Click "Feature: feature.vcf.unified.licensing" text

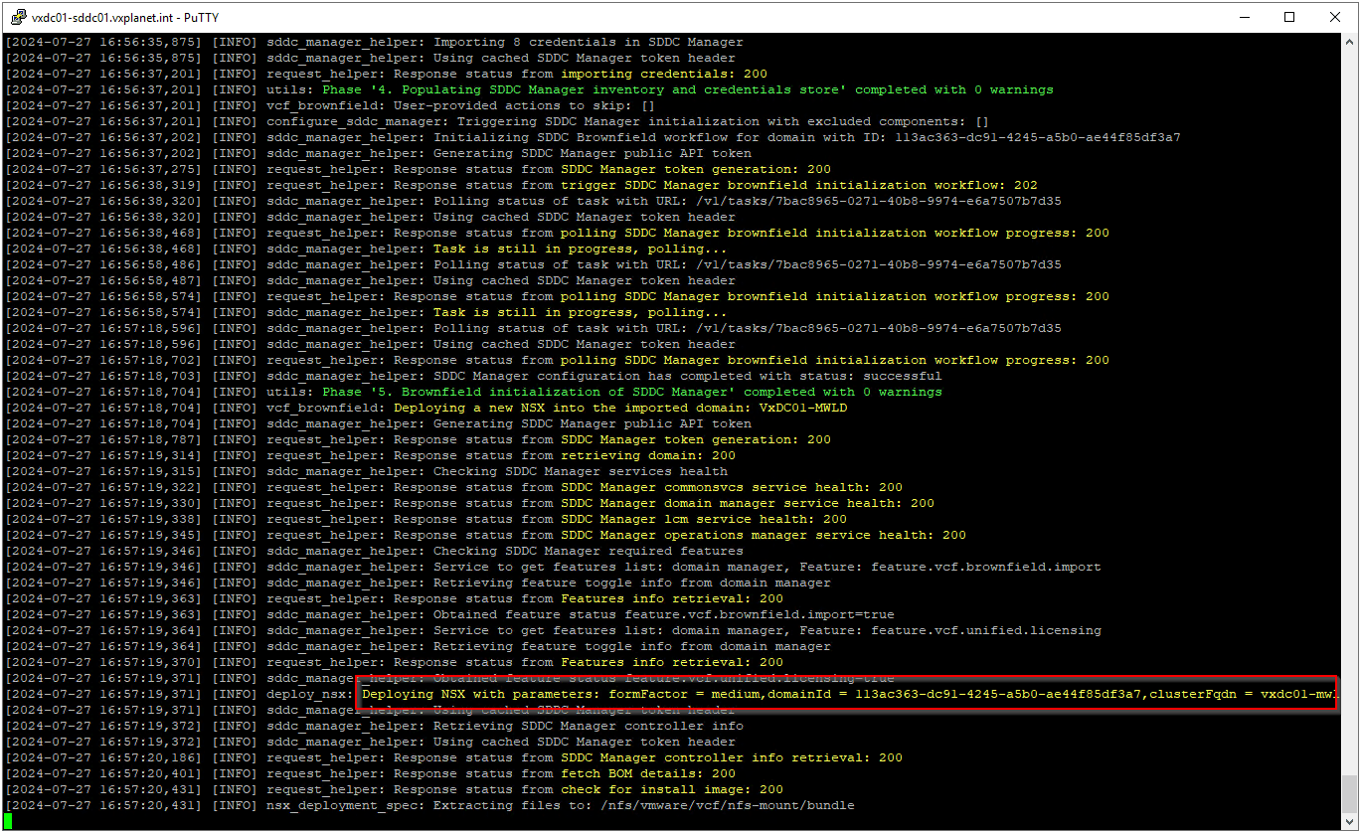click(950, 630)
